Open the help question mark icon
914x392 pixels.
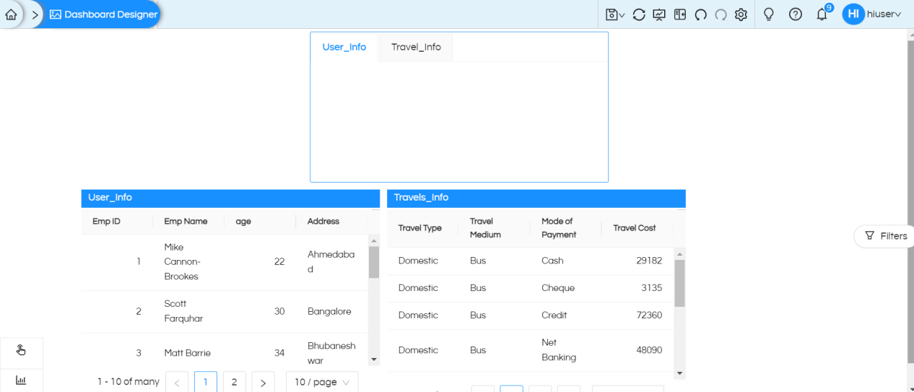coord(796,14)
